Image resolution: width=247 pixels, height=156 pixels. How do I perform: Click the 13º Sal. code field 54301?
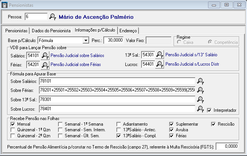pos(148,55)
